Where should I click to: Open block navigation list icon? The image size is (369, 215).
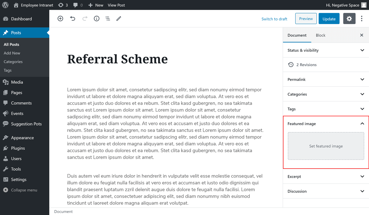point(108,19)
